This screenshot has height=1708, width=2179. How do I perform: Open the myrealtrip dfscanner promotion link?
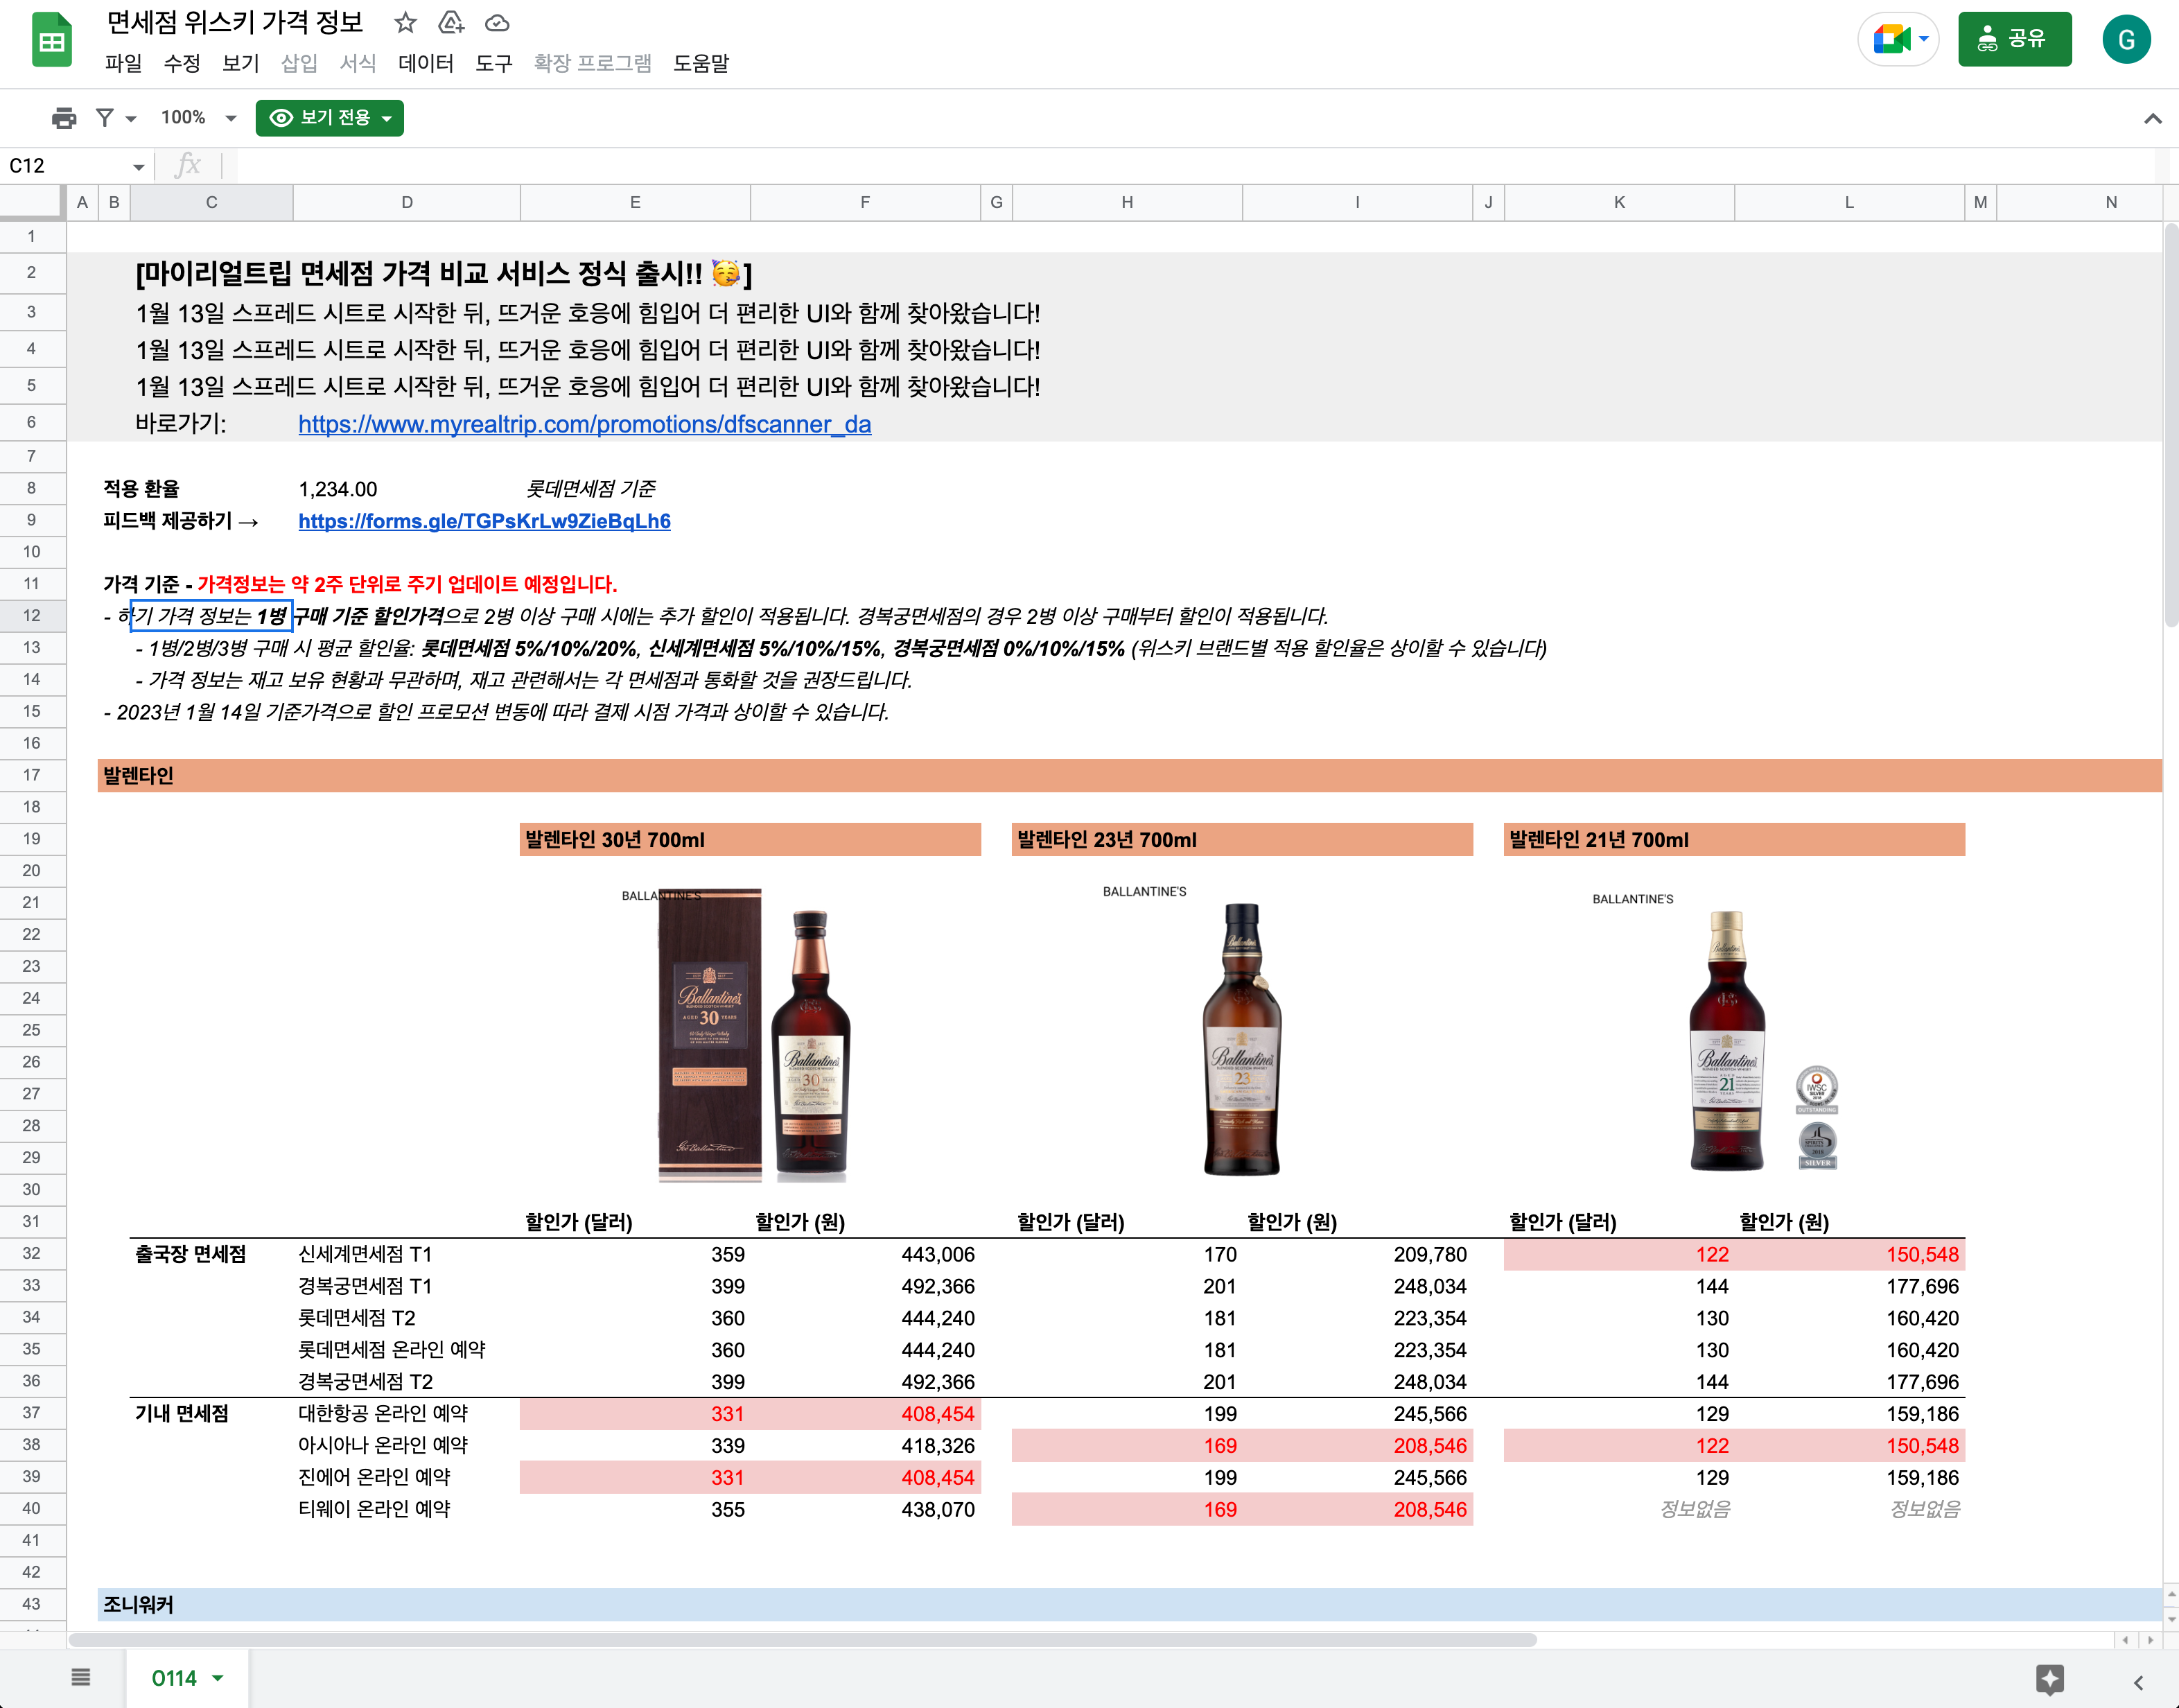click(x=585, y=424)
